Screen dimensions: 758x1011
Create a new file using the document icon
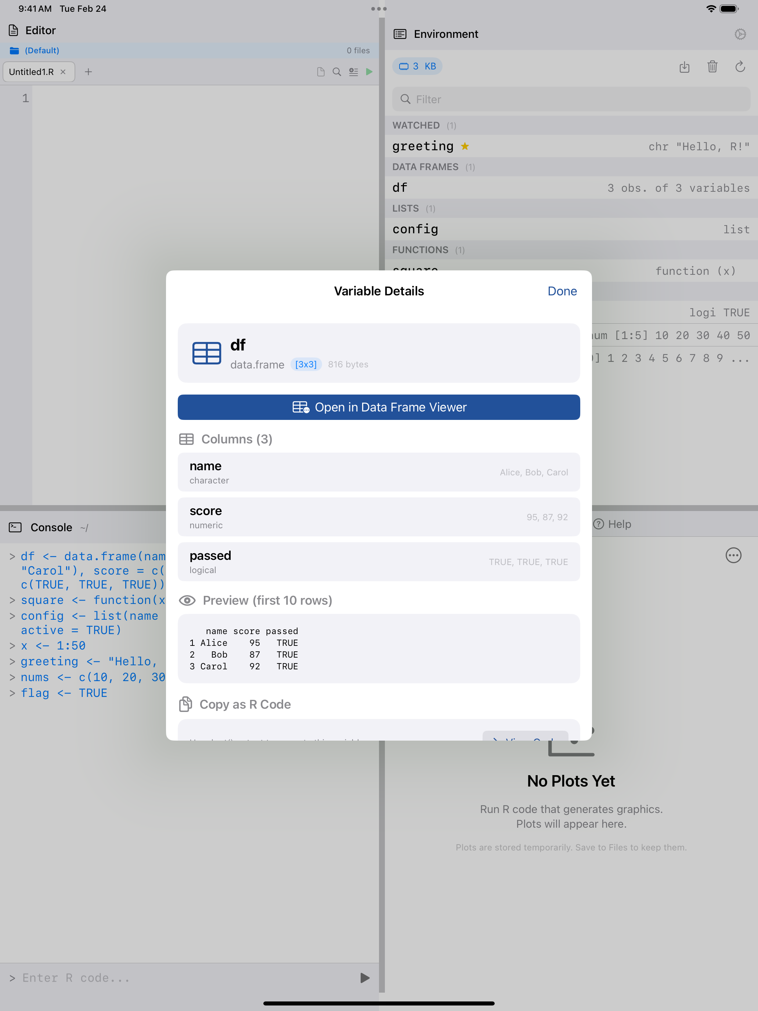[321, 72]
